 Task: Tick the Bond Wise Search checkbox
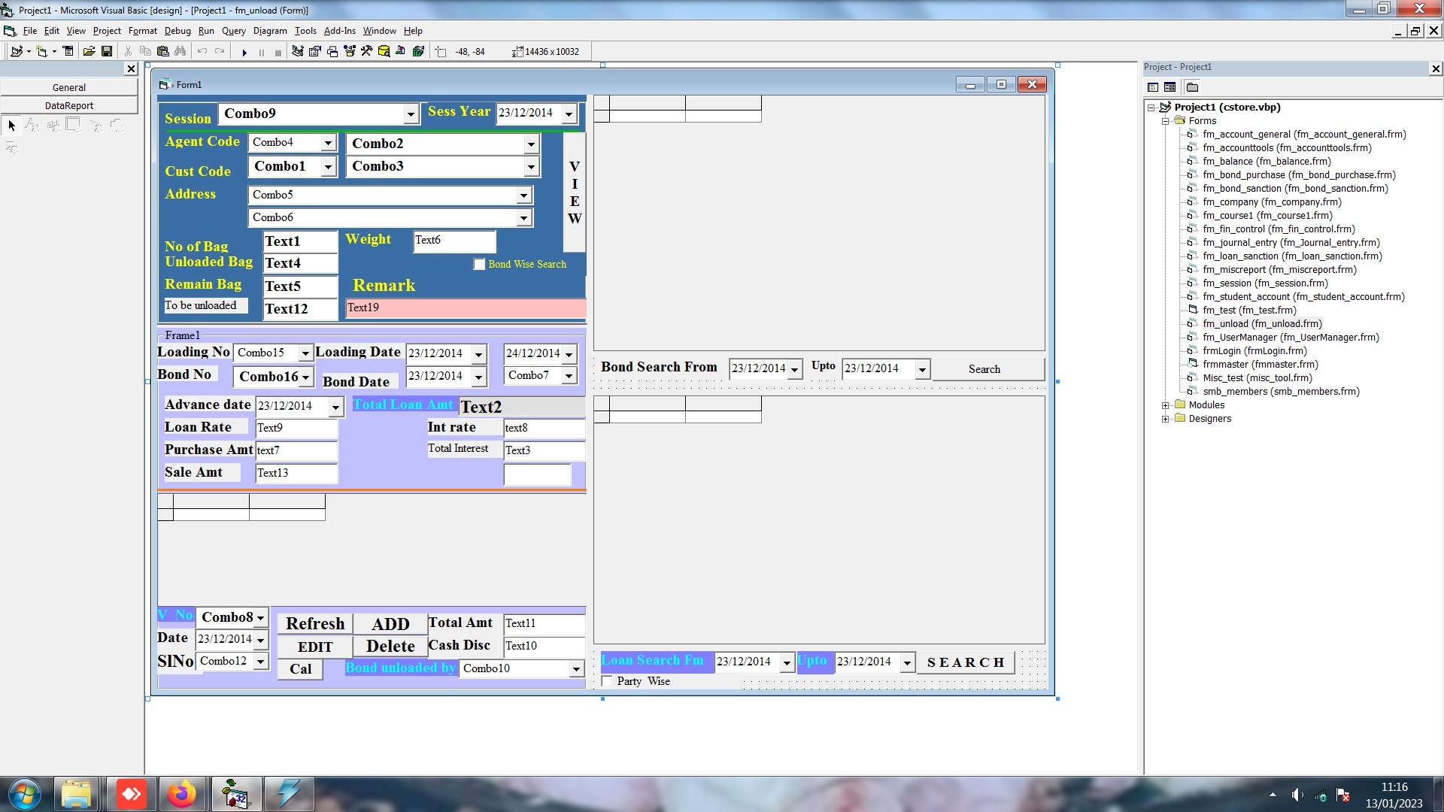pos(479,264)
